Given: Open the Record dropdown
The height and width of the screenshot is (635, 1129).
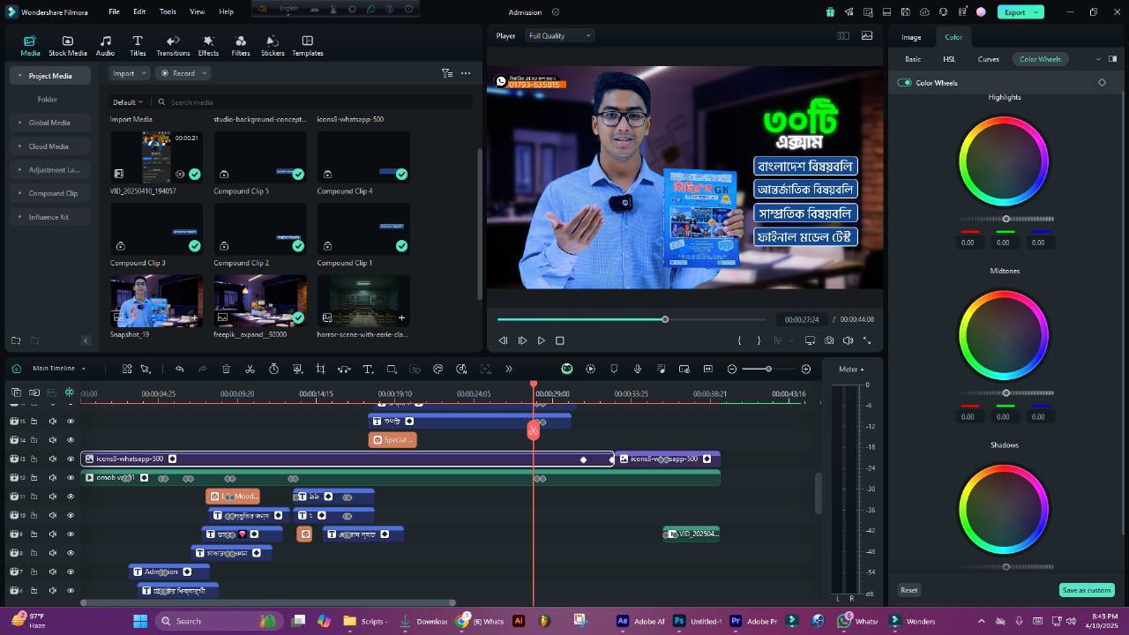Looking at the screenshot, I should pos(184,73).
